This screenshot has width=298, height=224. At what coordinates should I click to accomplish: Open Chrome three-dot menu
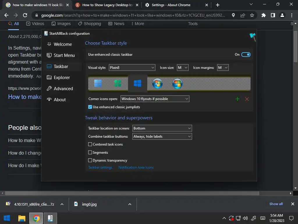click(292, 15)
